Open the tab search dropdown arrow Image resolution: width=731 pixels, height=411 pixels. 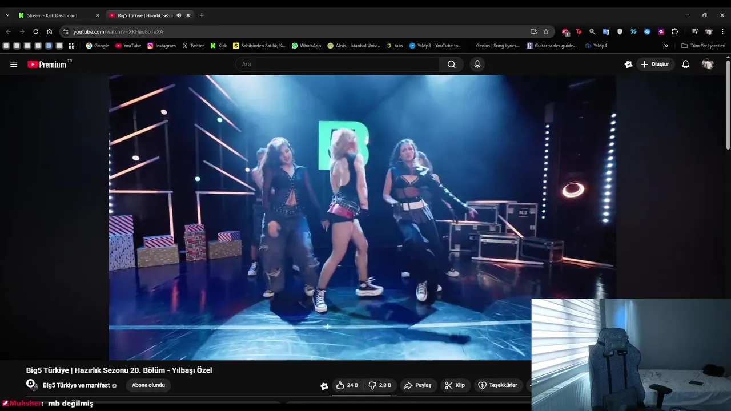click(7, 15)
